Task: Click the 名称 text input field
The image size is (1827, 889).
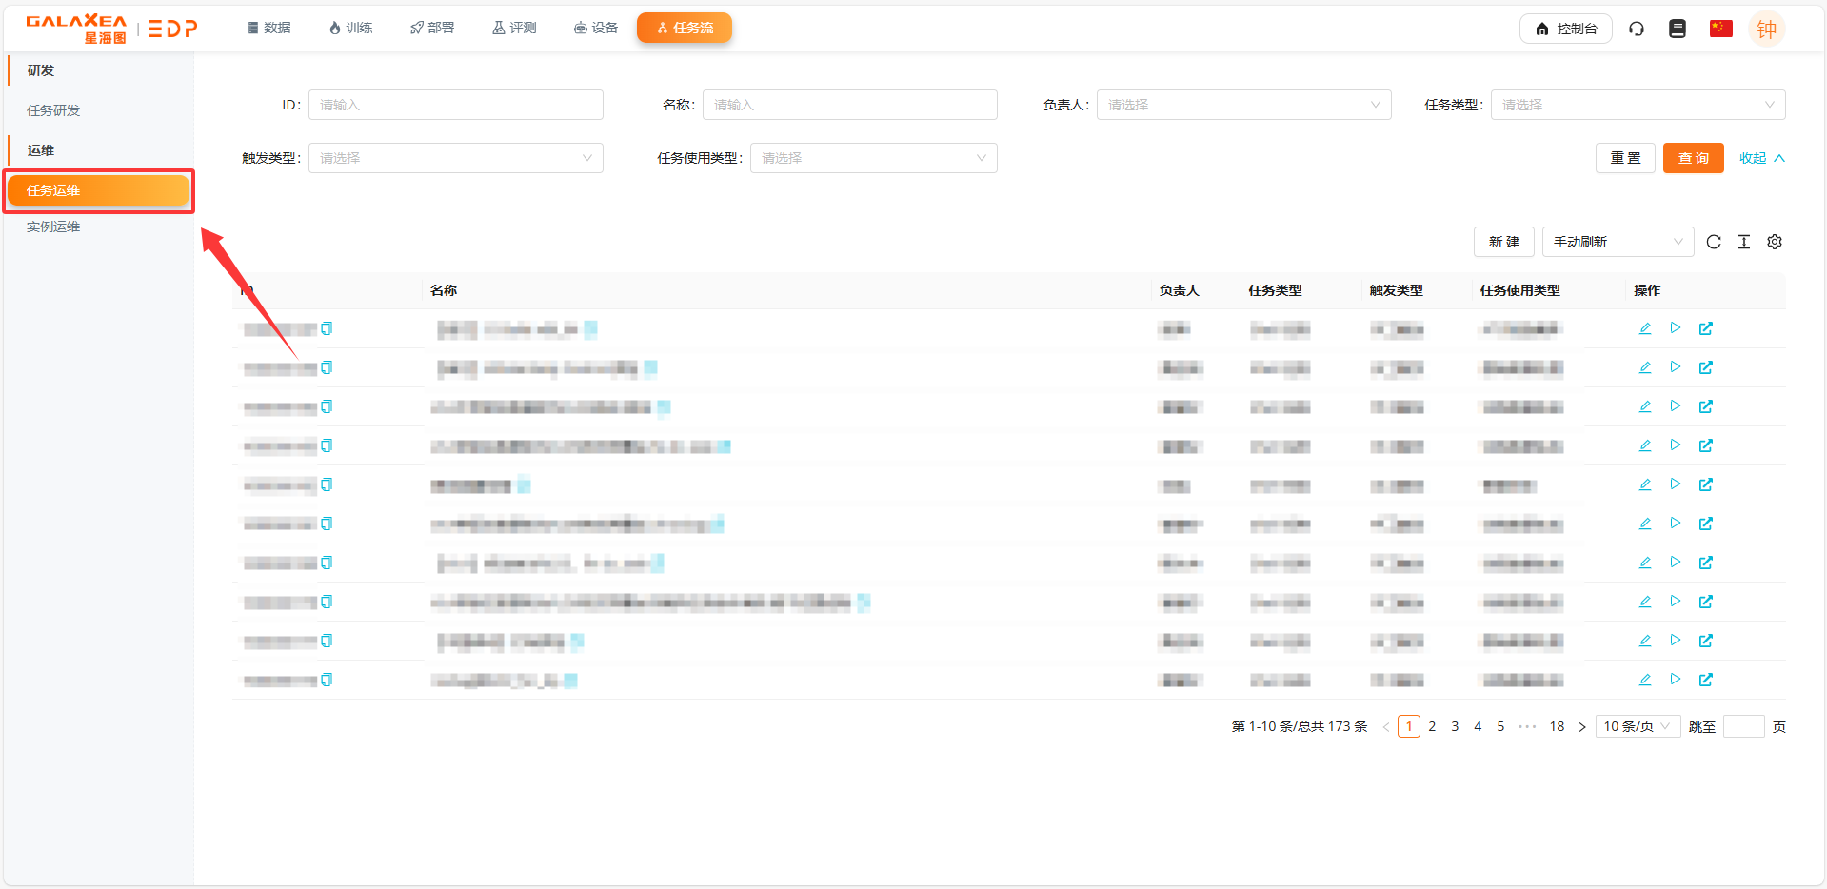Action: click(849, 105)
